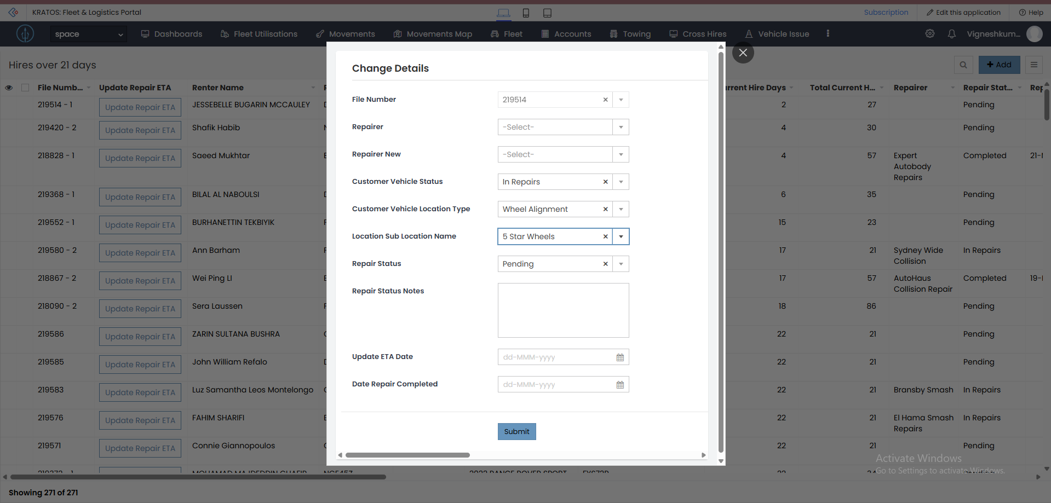
Task: Click the popup vertical scrollbar
Action: click(x=721, y=252)
